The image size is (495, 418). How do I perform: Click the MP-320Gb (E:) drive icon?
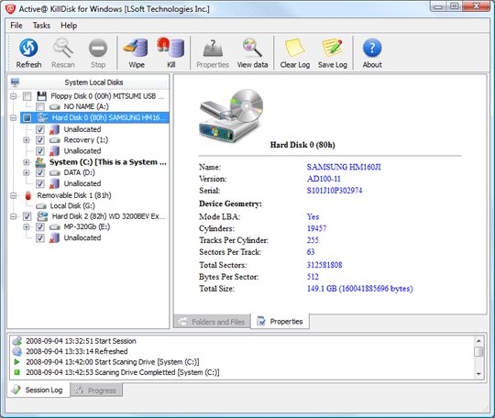[x=55, y=227]
